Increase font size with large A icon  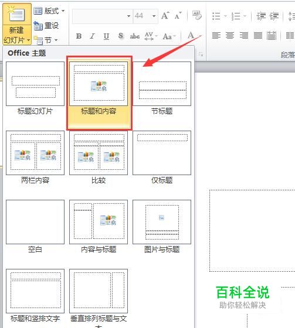(165, 16)
